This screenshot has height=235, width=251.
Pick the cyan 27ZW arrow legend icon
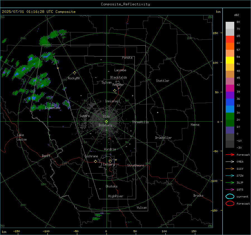[x=230, y=176]
